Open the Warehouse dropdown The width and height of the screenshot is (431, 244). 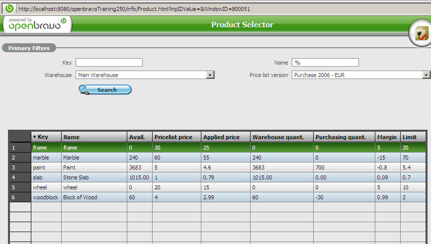click(210, 75)
